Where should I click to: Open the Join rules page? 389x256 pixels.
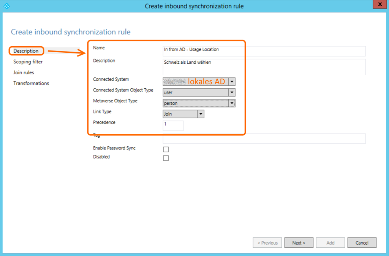pyautogui.click(x=24, y=72)
